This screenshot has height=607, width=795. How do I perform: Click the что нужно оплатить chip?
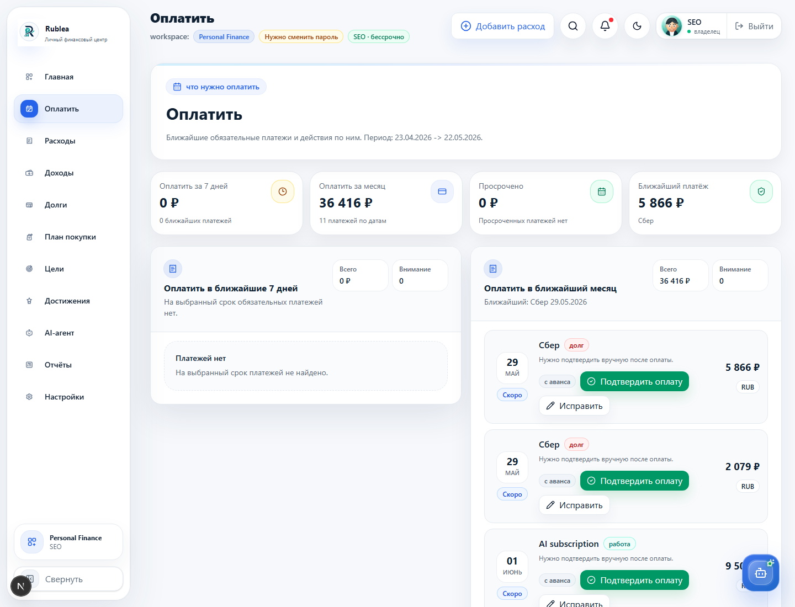[x=216, y=87]
